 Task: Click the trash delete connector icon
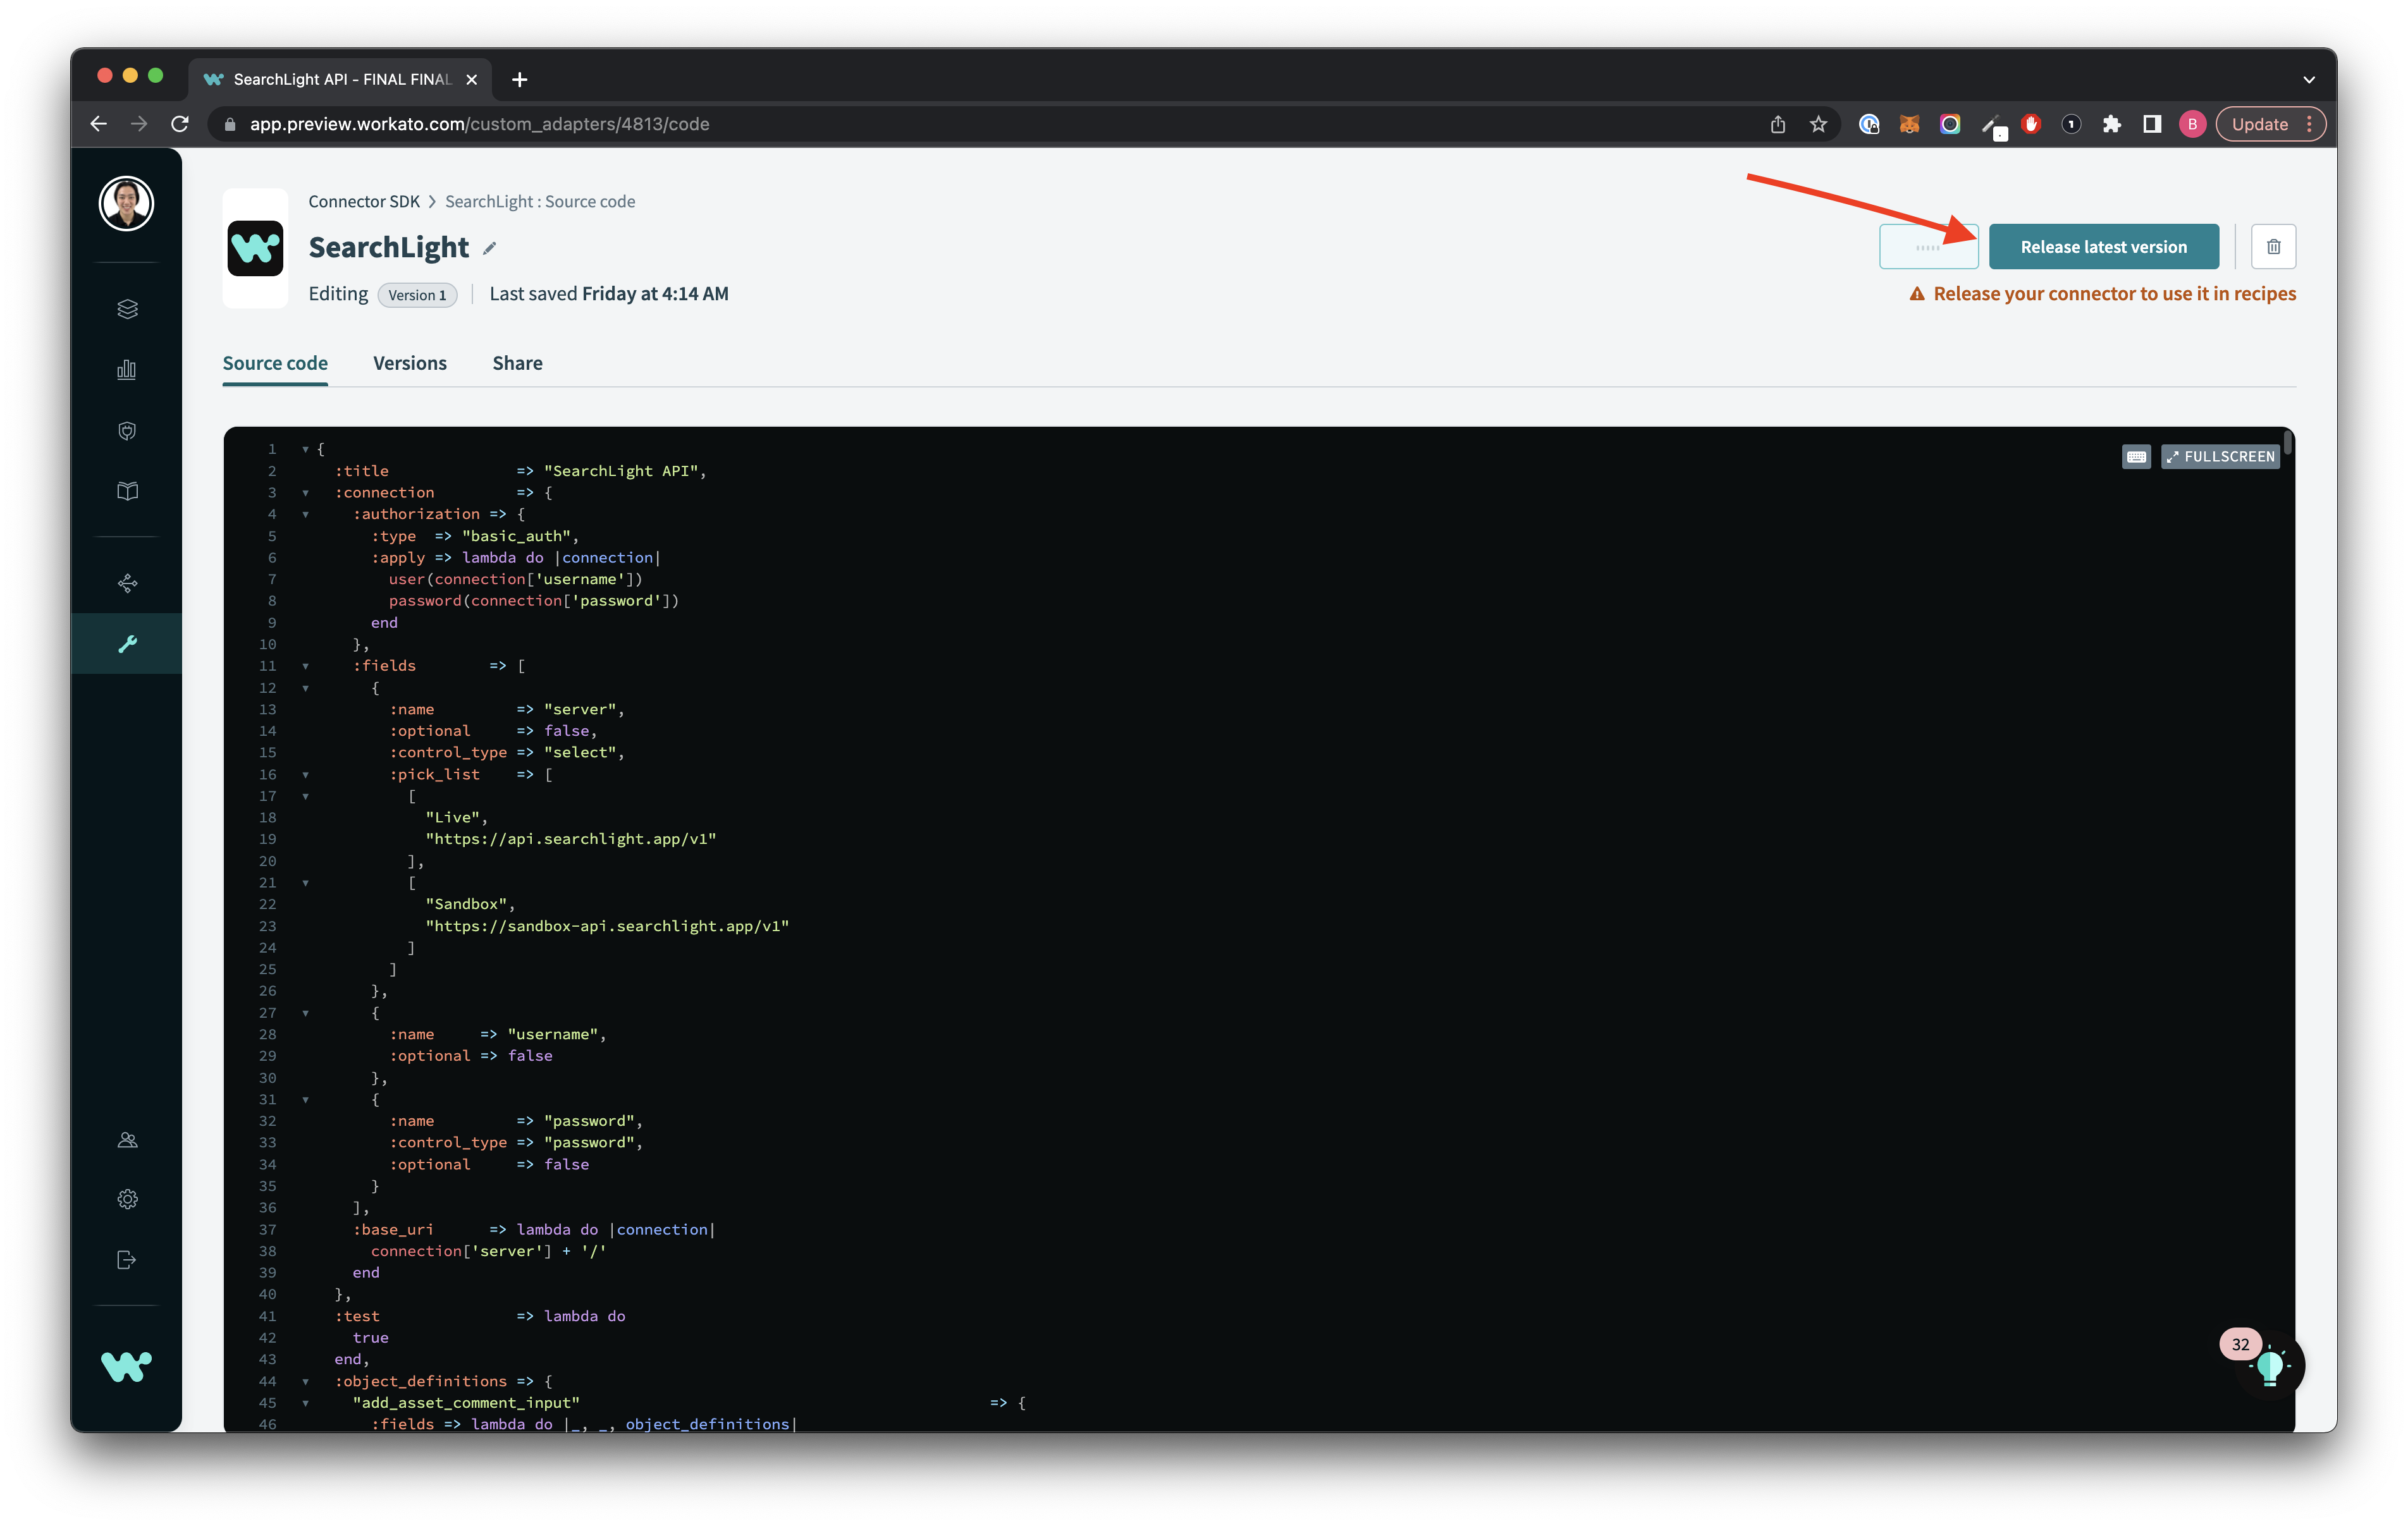tap(2273, 247)
